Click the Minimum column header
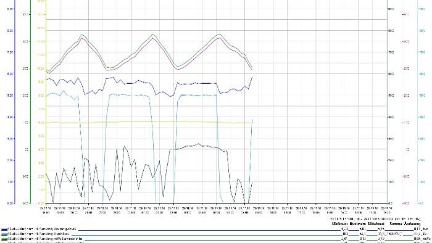Viewport: 432px width, 243px height. pyautogui.click(x=340, y=224)
